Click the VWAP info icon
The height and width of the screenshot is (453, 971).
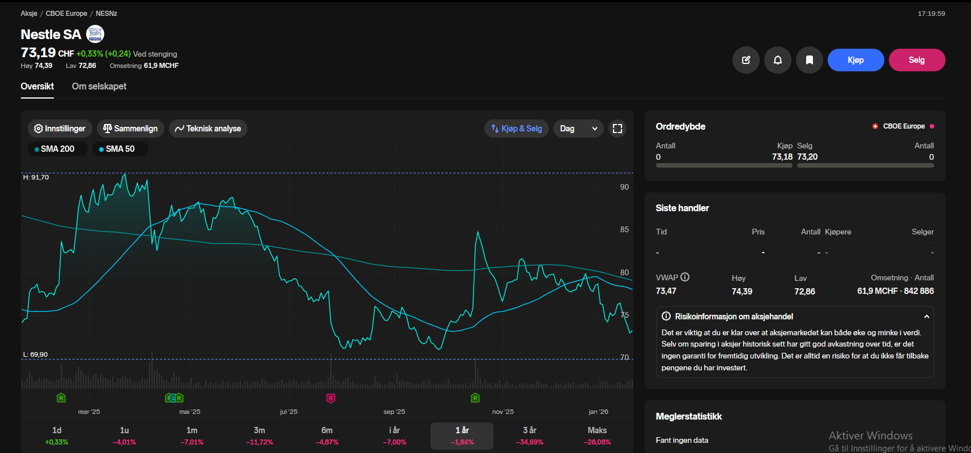[x=685, y=277]
